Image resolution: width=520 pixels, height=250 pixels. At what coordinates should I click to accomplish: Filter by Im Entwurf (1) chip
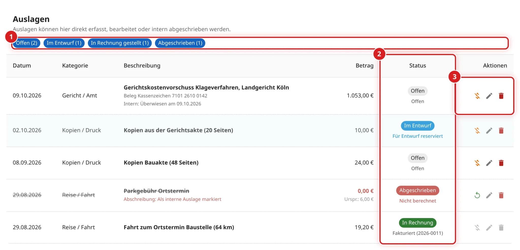(x=64, y=43)
